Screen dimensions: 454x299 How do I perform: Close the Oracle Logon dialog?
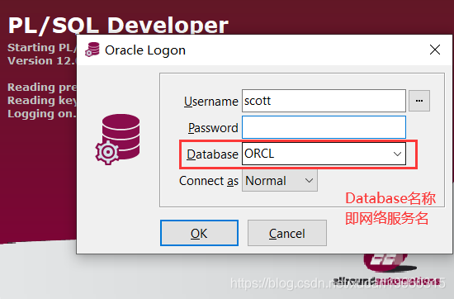435,50
